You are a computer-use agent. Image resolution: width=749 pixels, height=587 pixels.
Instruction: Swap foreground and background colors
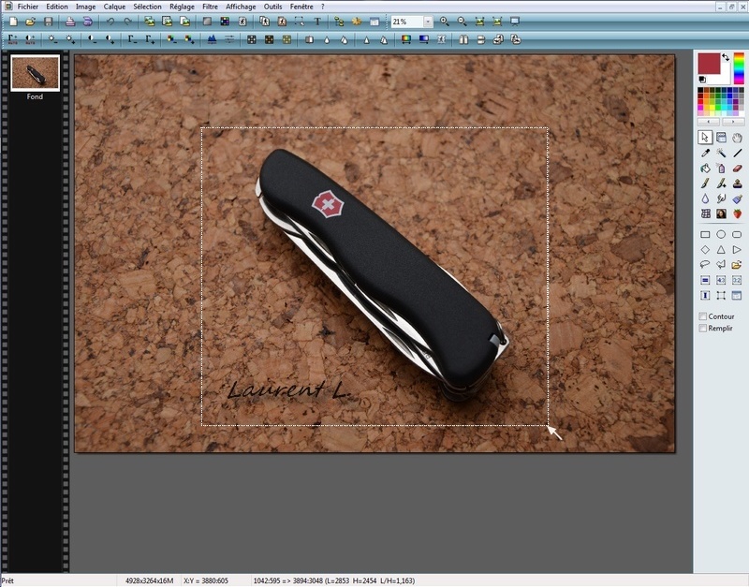(726, 57)
